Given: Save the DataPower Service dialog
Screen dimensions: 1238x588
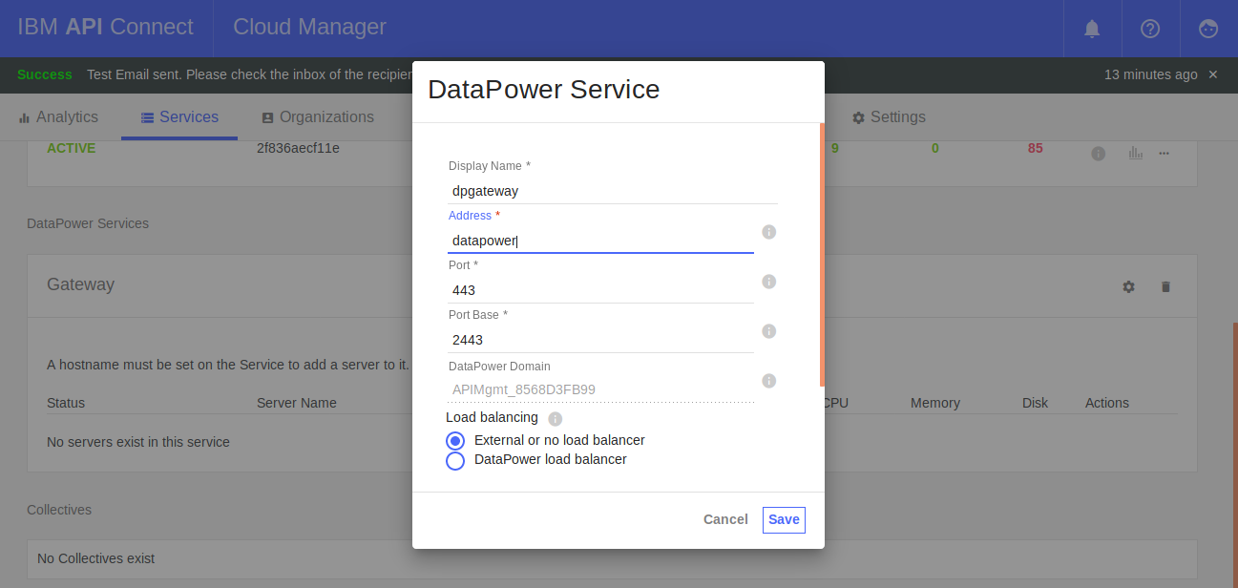Looking at the screenshot, I should click(784, 520).
